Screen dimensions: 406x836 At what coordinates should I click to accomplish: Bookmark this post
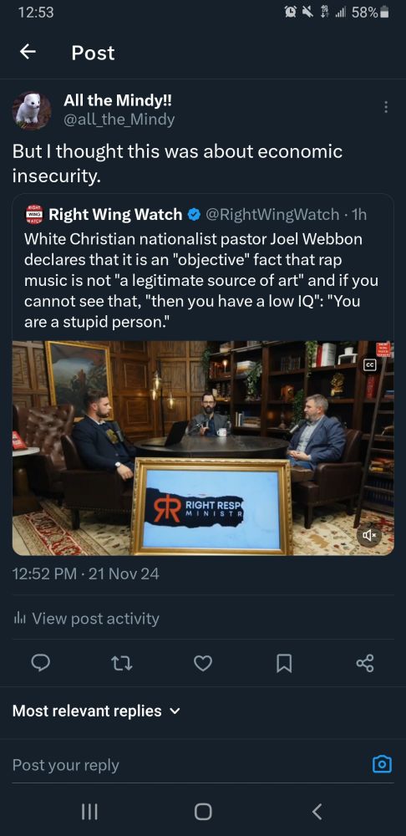click(x=284, y=663)
